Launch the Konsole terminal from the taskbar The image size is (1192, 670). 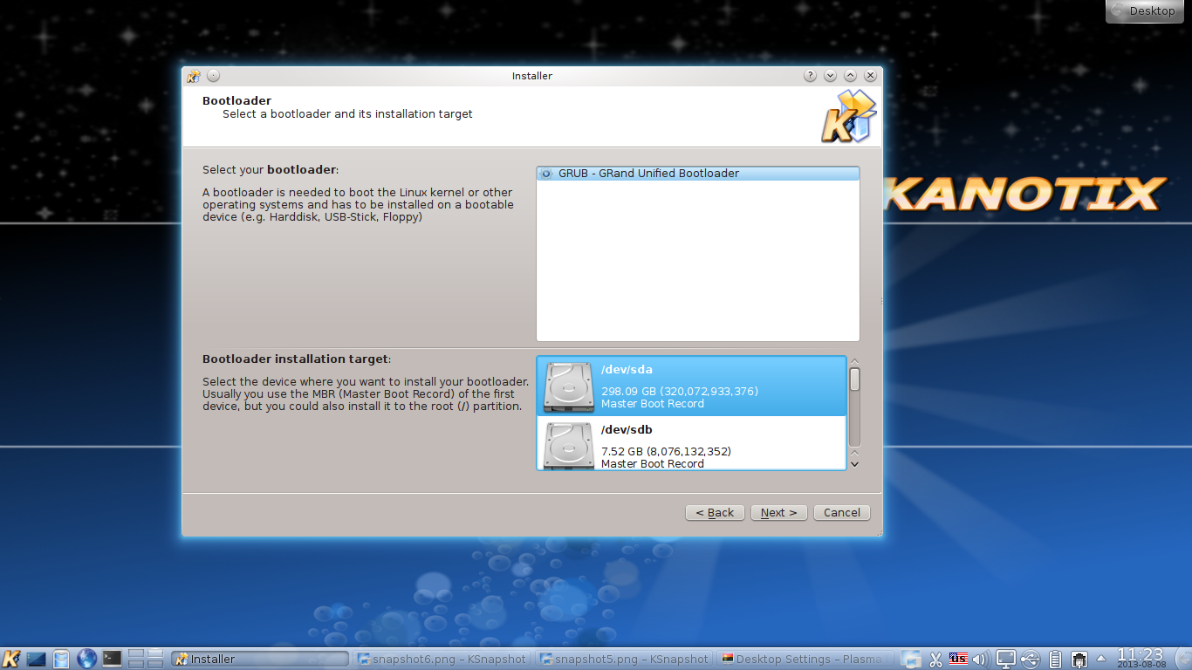click(111, 659)
